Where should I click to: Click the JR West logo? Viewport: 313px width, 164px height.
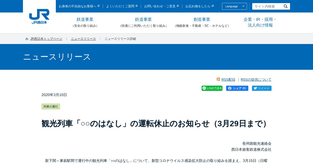click(x=39, y=16)
